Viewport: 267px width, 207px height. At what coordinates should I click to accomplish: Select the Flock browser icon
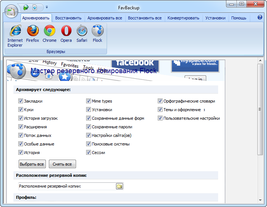click(x=97, y=34)
